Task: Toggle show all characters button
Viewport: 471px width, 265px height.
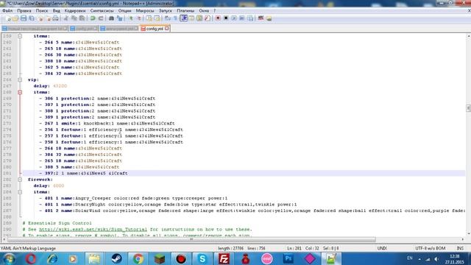Action: point(175,18)
